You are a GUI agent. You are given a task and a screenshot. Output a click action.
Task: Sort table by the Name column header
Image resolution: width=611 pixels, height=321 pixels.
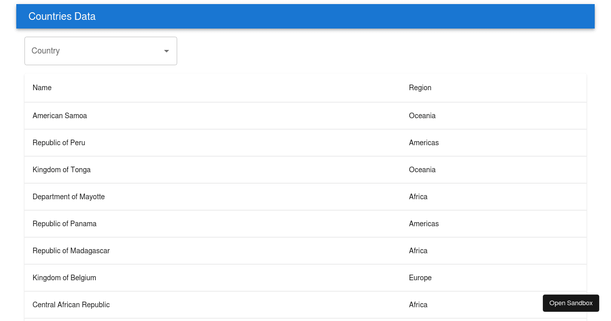(x=42, y=88)
